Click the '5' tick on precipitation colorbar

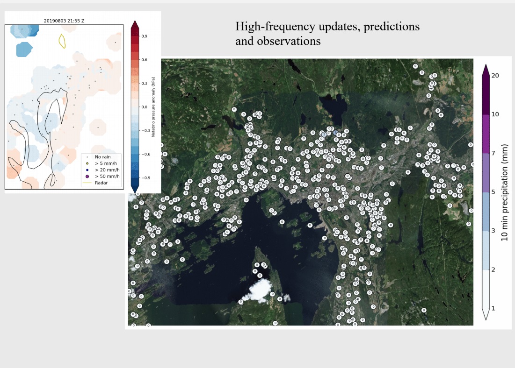click(x=493, y=192)
